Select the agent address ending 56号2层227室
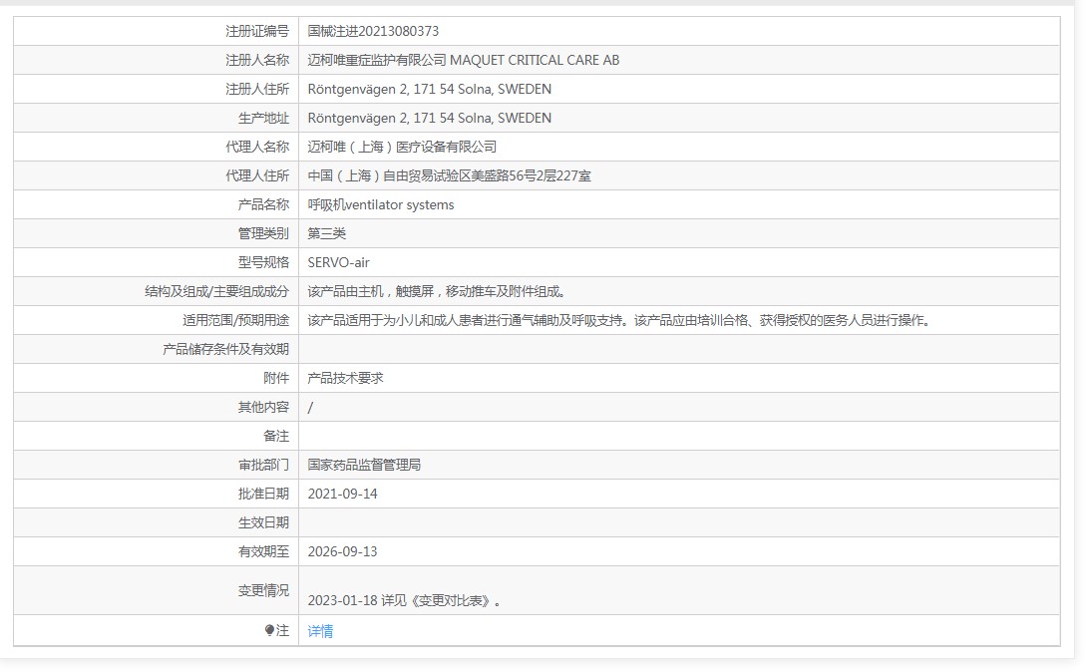This screenshot has height=672, width=1091. (x=450, y=176)
